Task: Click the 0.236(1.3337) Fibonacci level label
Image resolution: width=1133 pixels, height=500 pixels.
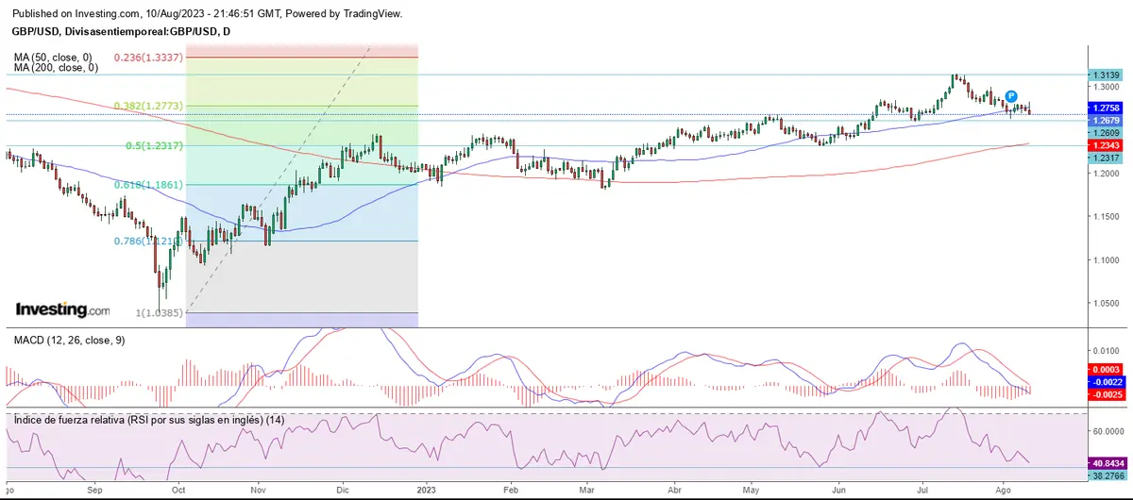Action: (147, 58)
